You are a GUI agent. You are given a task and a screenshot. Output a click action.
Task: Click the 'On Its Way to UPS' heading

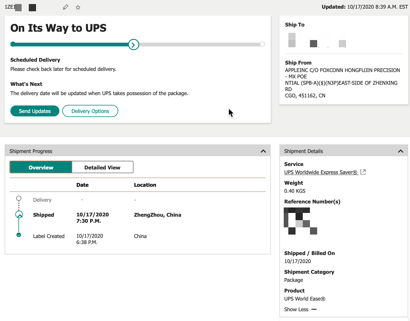(x=58, y=28)
